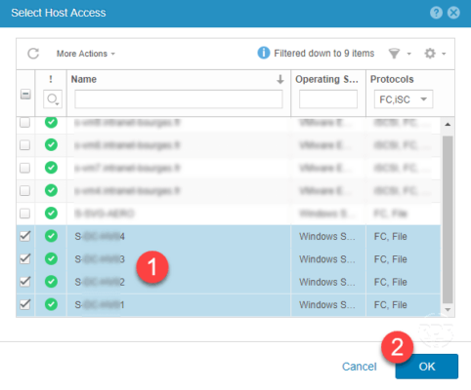Click the Protocols column header
The width and height of the screenshot is (471, 390).
[392, 79]
